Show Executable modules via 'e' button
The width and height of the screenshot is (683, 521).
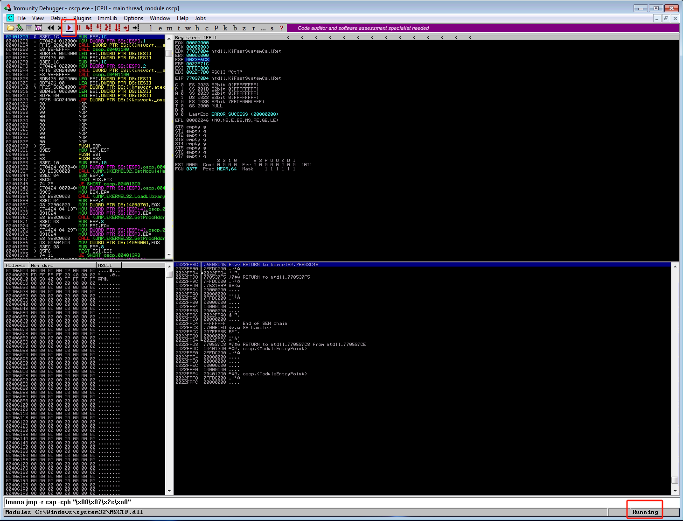(x=160, y=28)
